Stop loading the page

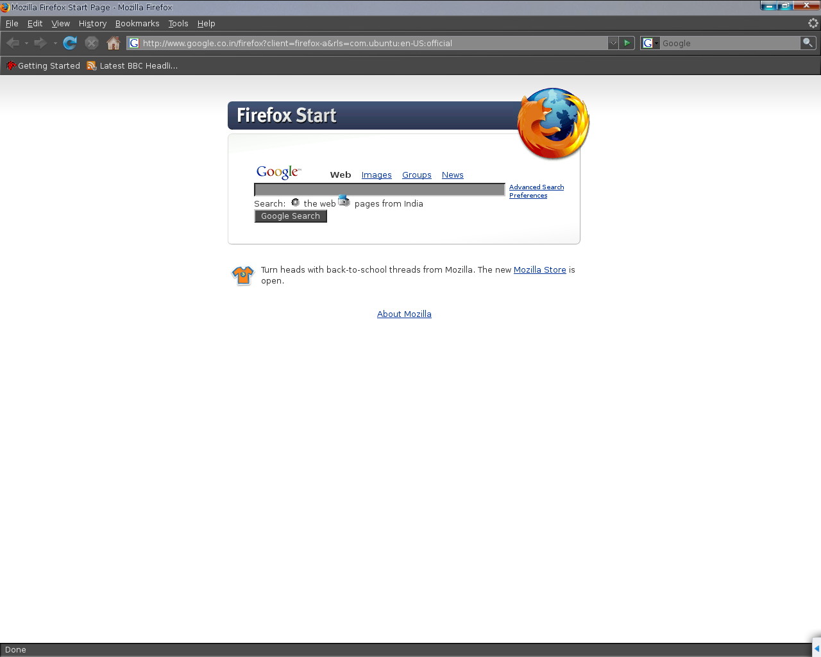click(x=92, y=43)
